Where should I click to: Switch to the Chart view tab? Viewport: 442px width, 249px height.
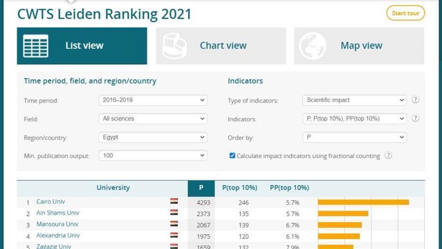click(221, 46)
